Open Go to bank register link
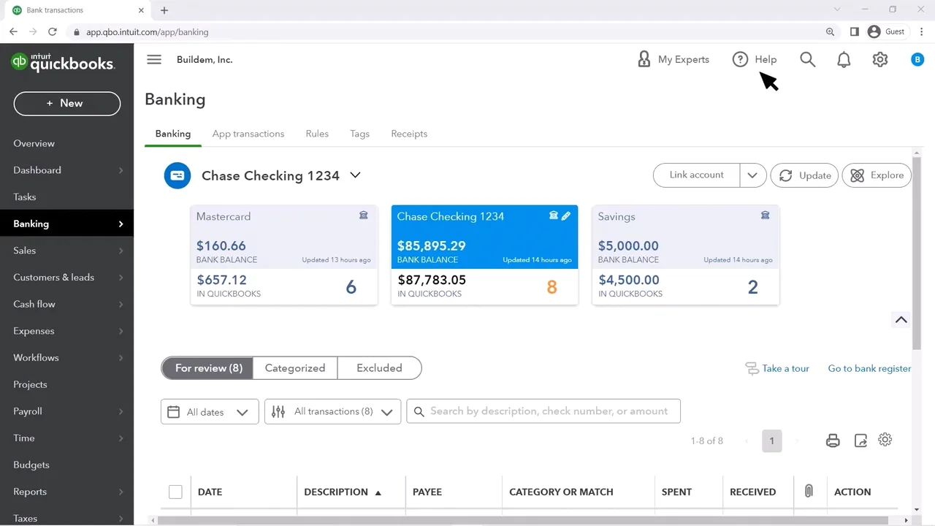 point(869,368)
